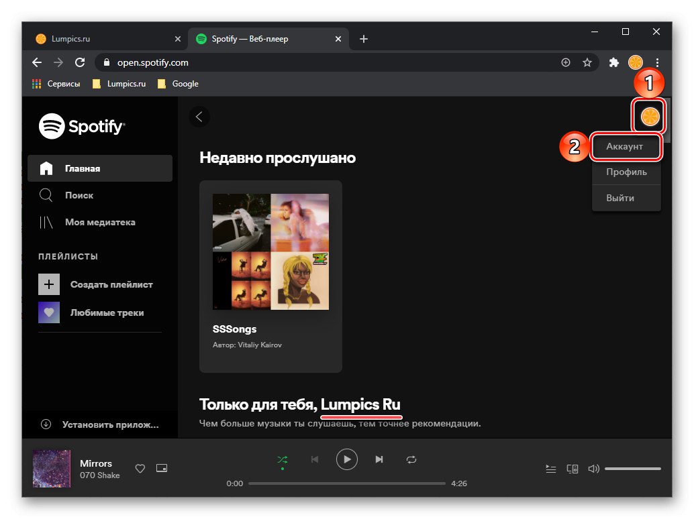This screenshot has width=694, height=519.
Task: Skip to the next track
Action: pyautogui.click(x=379, y=460)
